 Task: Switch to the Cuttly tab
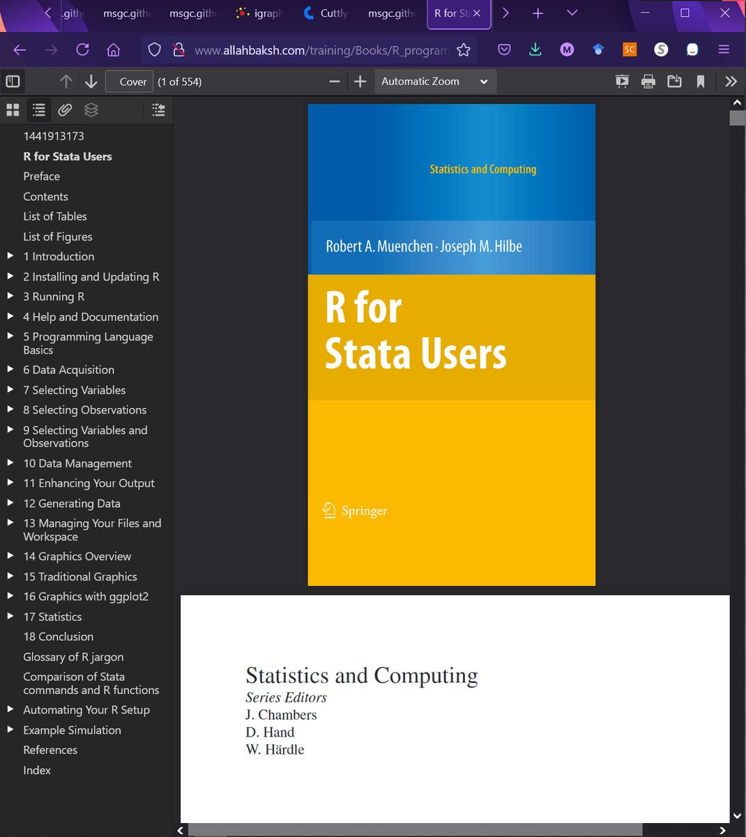[x=326, y=13]
